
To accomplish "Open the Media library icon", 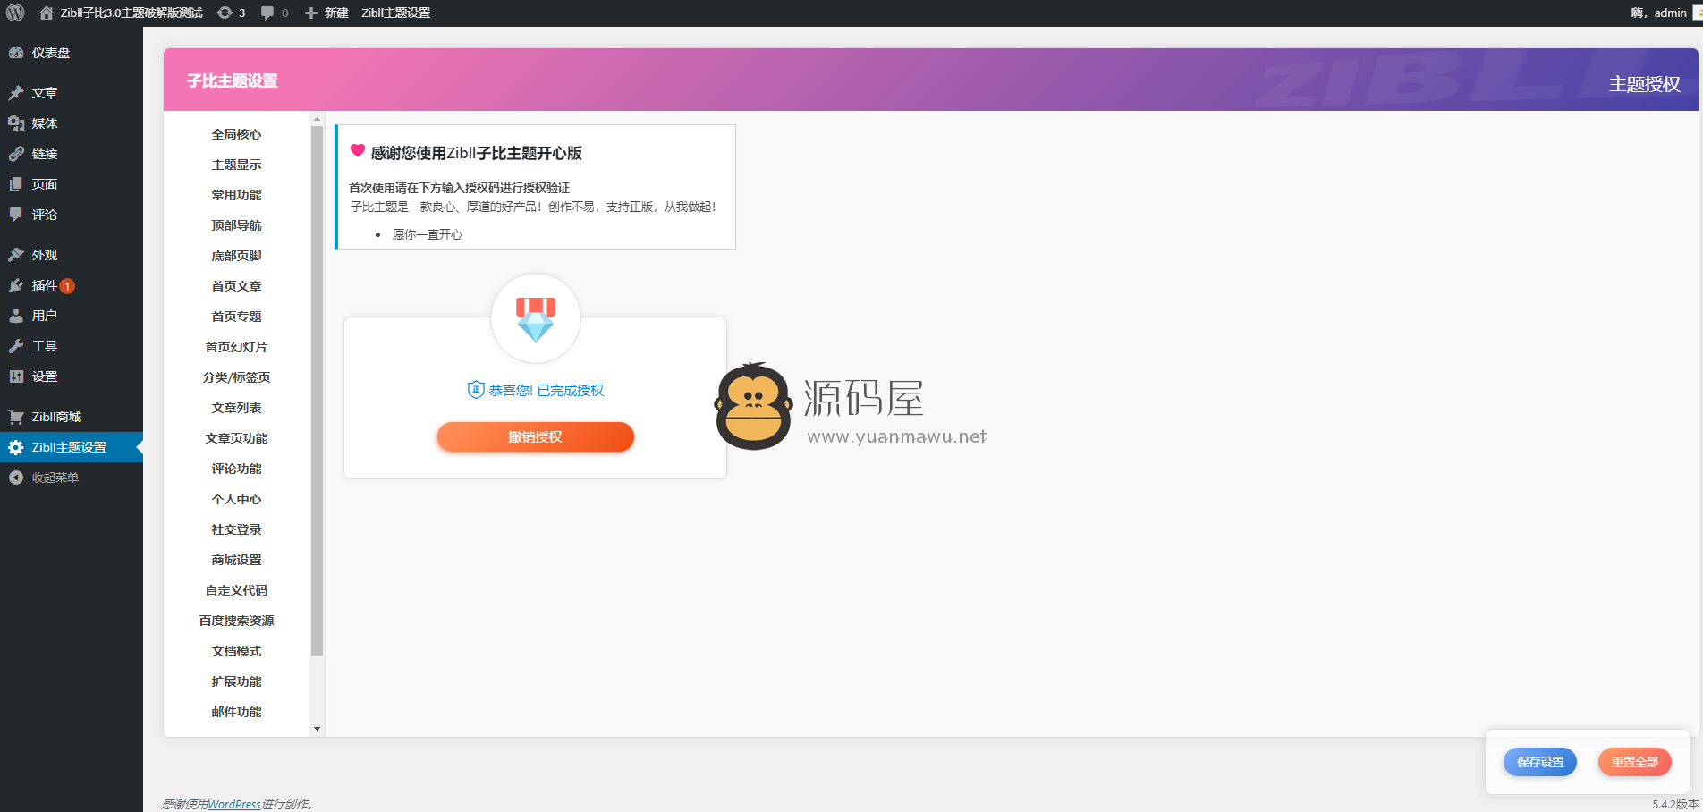I will click(16, 123).
